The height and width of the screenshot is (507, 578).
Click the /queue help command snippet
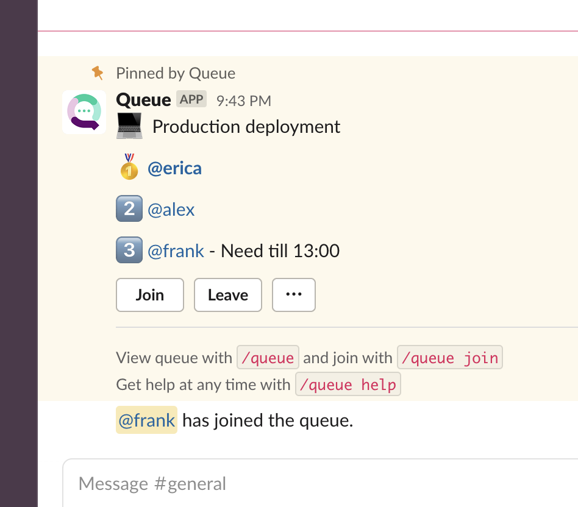point(348,385)
